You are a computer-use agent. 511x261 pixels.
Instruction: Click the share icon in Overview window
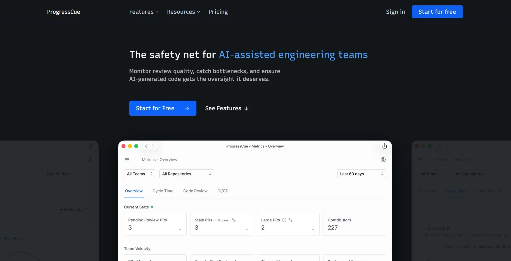click(x=385, y=146)
